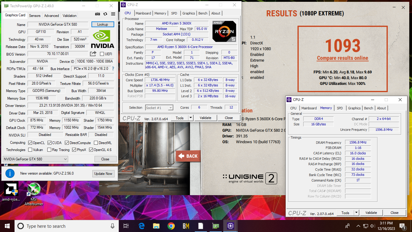
Task: Click the Lookup button in GPU-Z
Action: point(103,24)
